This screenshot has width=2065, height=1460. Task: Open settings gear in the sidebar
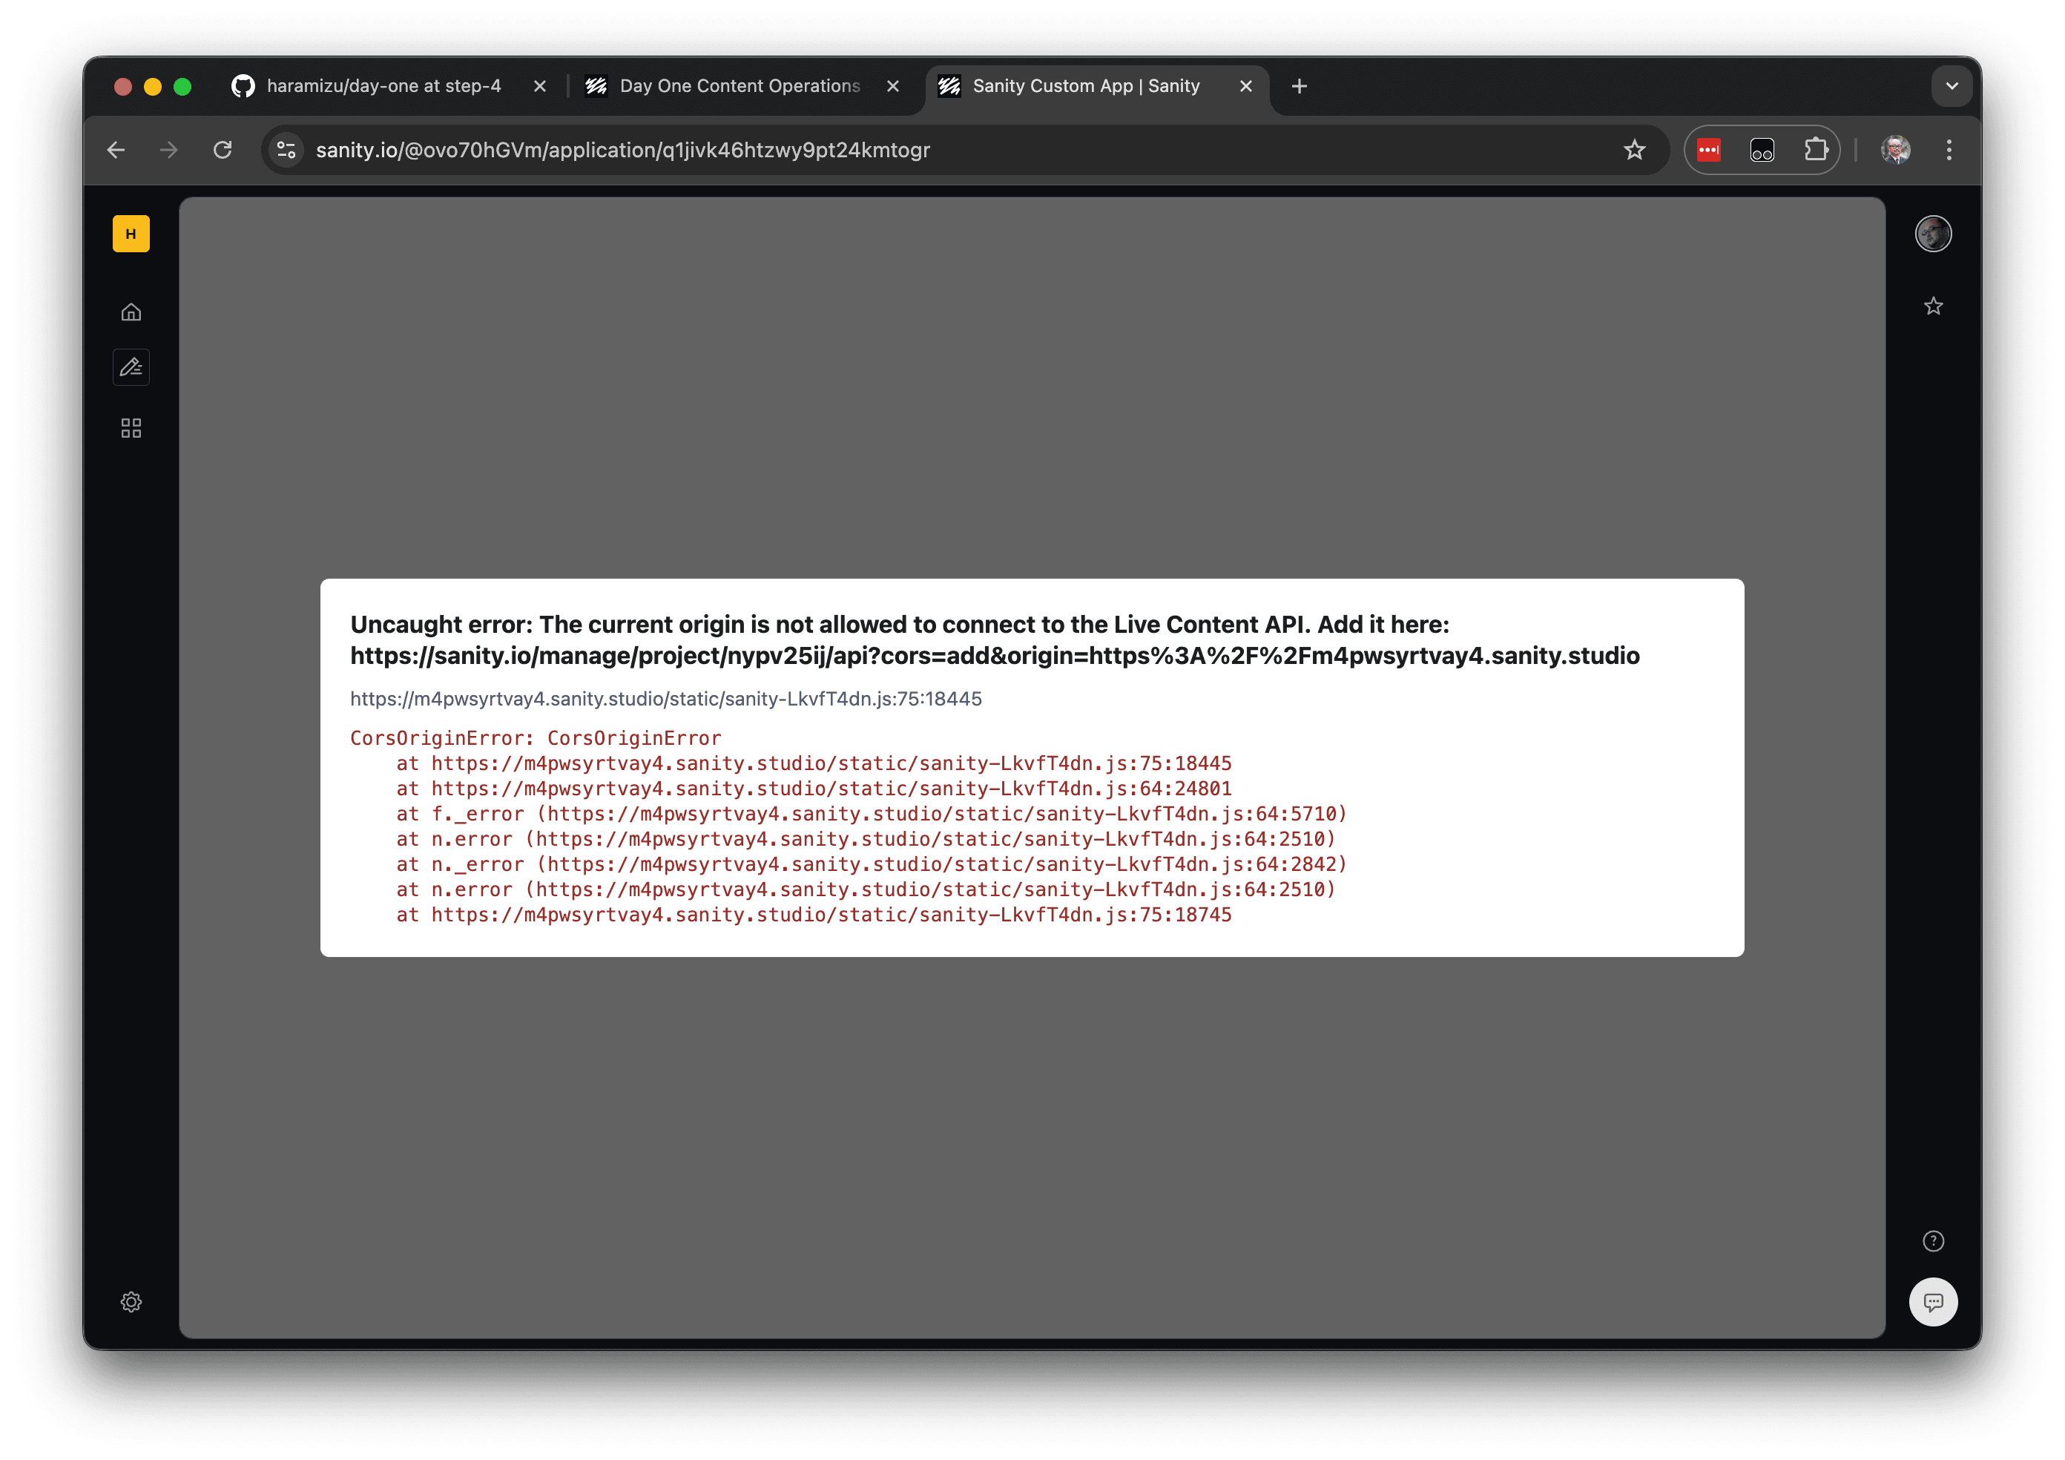131,1302
